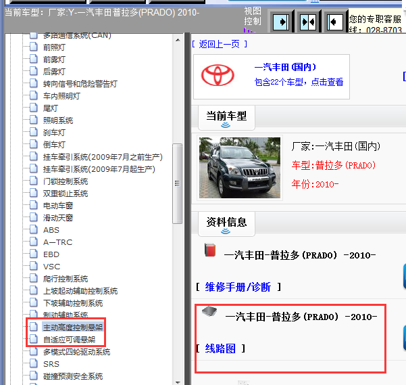406x385 pixels.
Task: Click the page icon next to SRS
Action: click(33, 364)
